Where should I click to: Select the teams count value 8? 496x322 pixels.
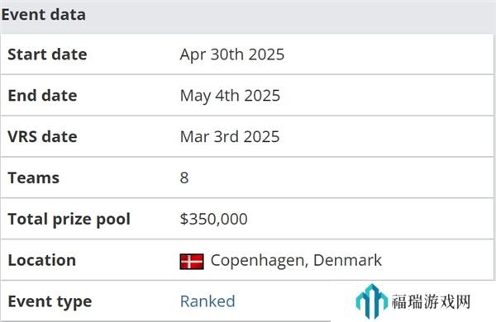click(x=184, y=178)
